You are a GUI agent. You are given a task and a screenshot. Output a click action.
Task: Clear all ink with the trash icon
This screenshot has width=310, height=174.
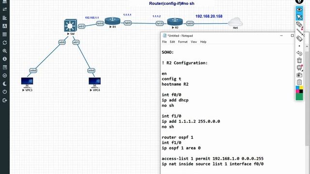[x=299, y=60]
